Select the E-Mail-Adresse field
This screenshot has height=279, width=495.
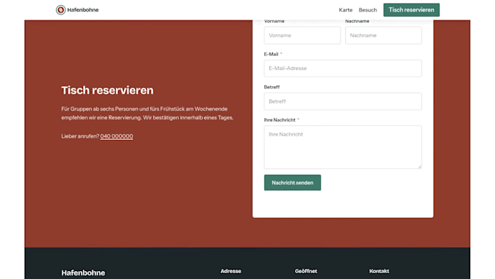click(x=343, y=68)
